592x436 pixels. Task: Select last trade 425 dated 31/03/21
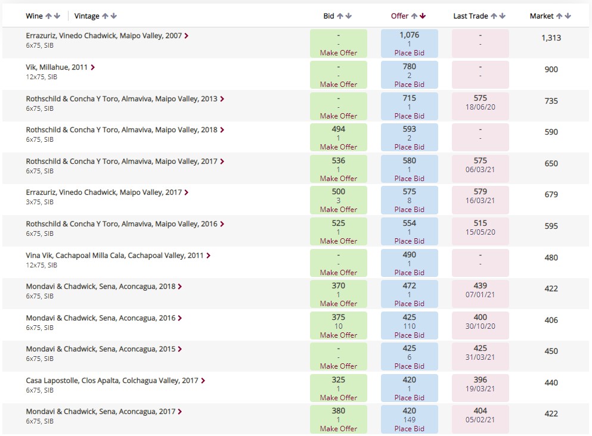(x=481, y=356)
